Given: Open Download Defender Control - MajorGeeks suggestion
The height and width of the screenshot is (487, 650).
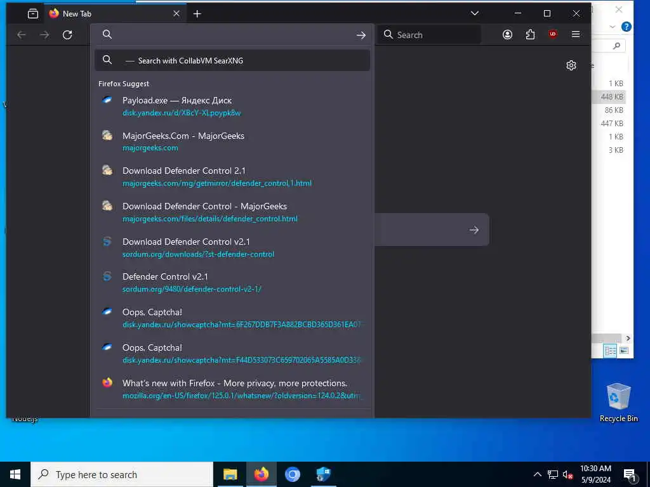Looking at the screenshot, I should click(232, 212).
